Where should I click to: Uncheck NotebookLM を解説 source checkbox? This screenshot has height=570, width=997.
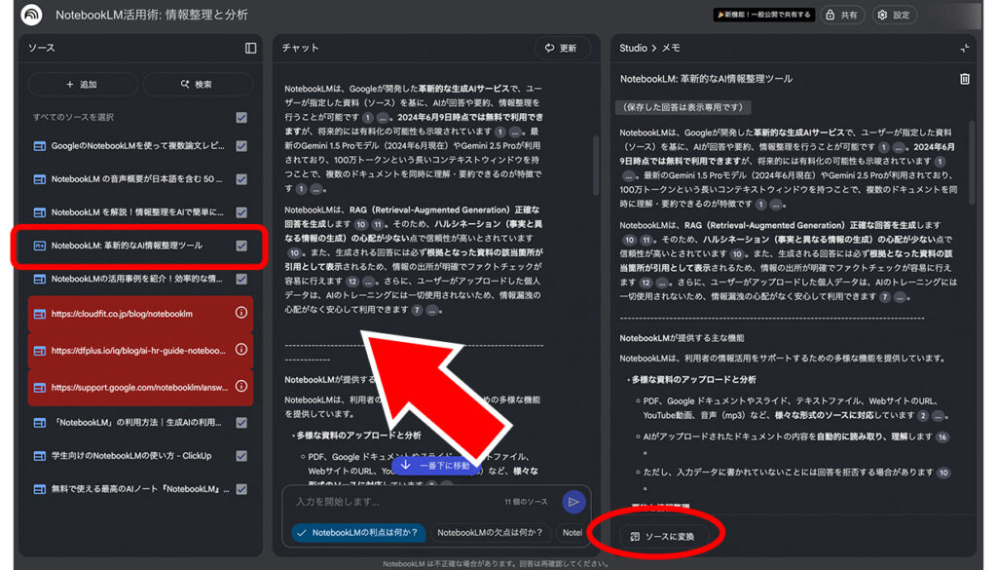point(241,212)
